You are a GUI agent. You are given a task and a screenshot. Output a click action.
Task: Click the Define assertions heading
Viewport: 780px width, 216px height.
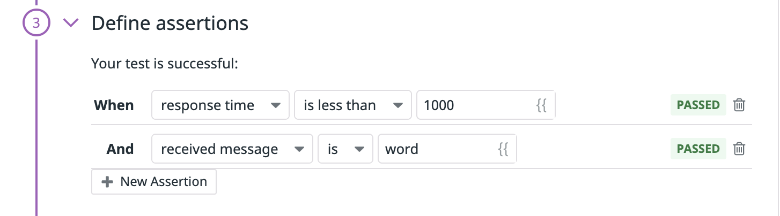click(170, 23)
